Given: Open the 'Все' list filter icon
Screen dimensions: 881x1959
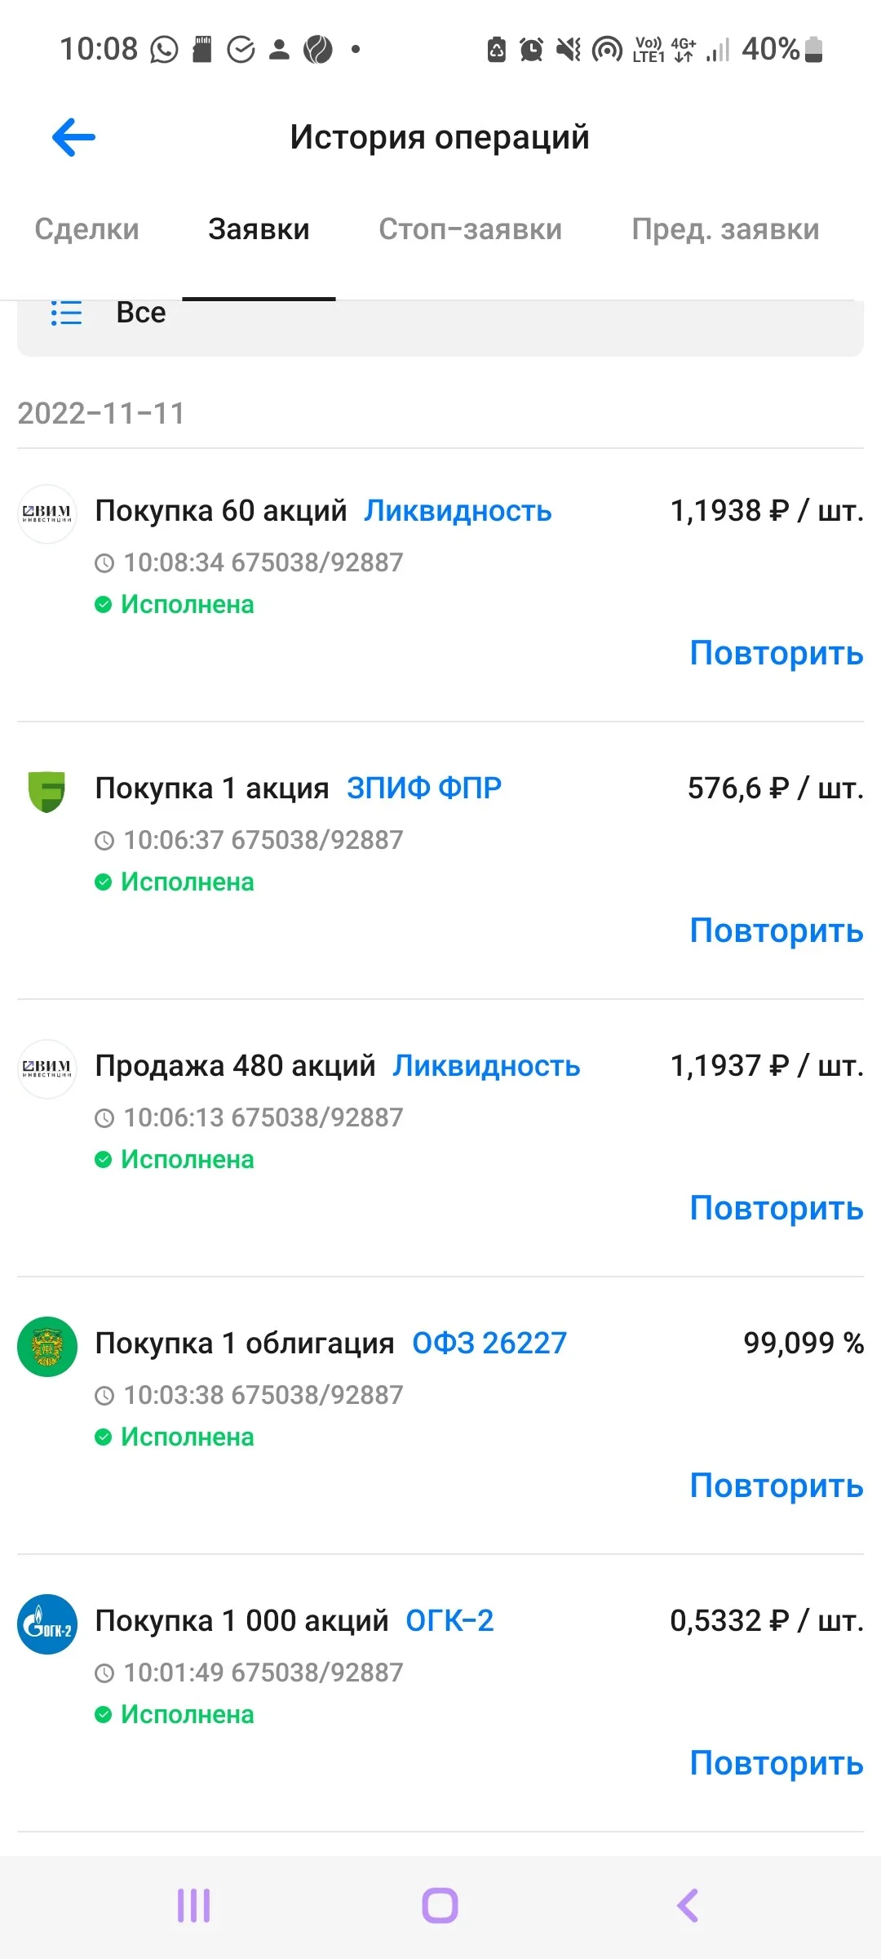Looking at the screenshot, I should (66, 313).
